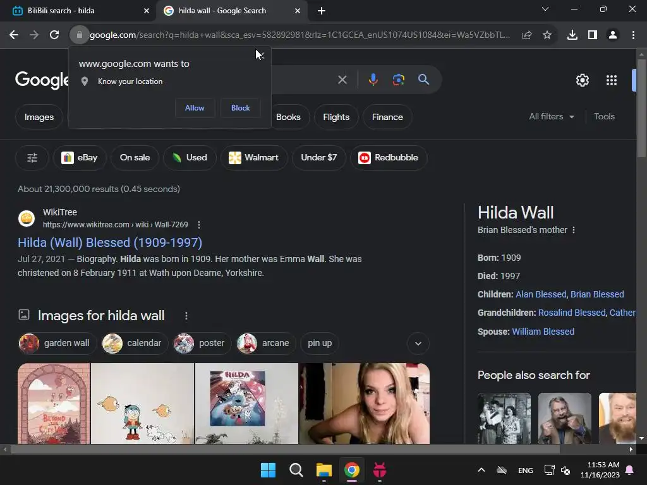
Task: Open site information lock icon
Action: click(79, 35)
